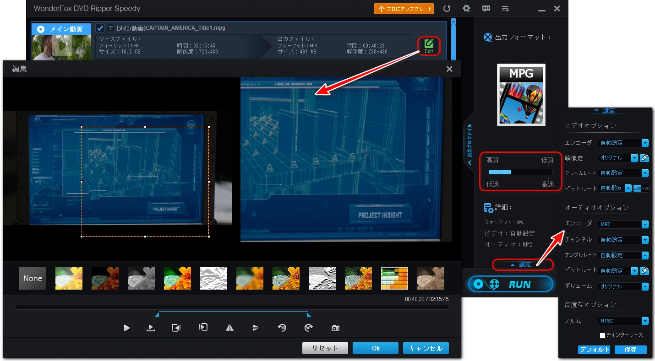Set the clip start point icon

tap(176, 328)
